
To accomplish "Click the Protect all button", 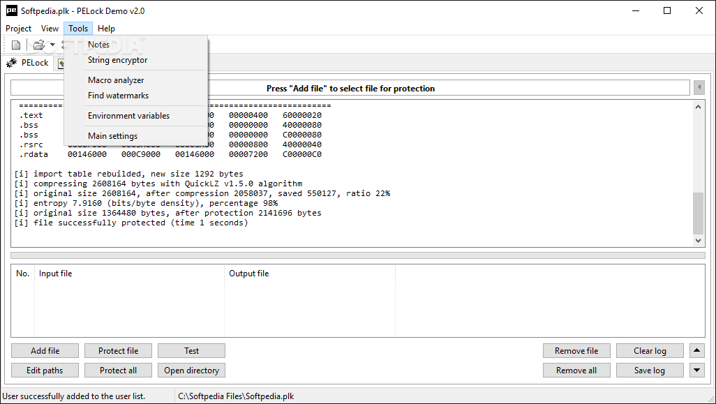I will coord(118,371).
